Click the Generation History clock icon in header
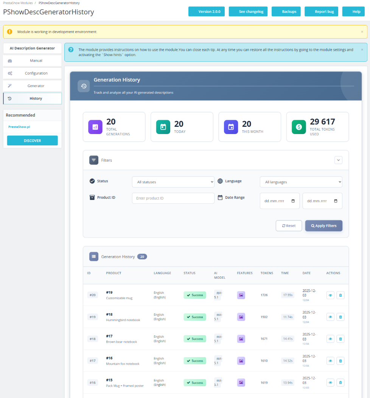This screenshot has height=398, width=370. pos(84,86)
